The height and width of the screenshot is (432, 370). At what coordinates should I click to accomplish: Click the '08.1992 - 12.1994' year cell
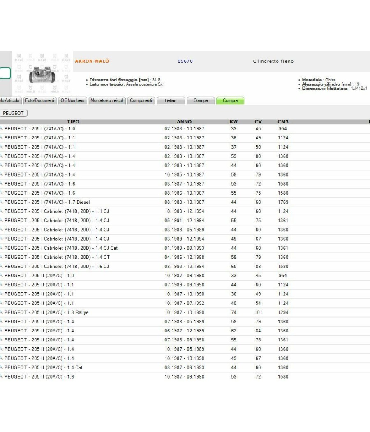pyautogui.click(x=185, y=267)
